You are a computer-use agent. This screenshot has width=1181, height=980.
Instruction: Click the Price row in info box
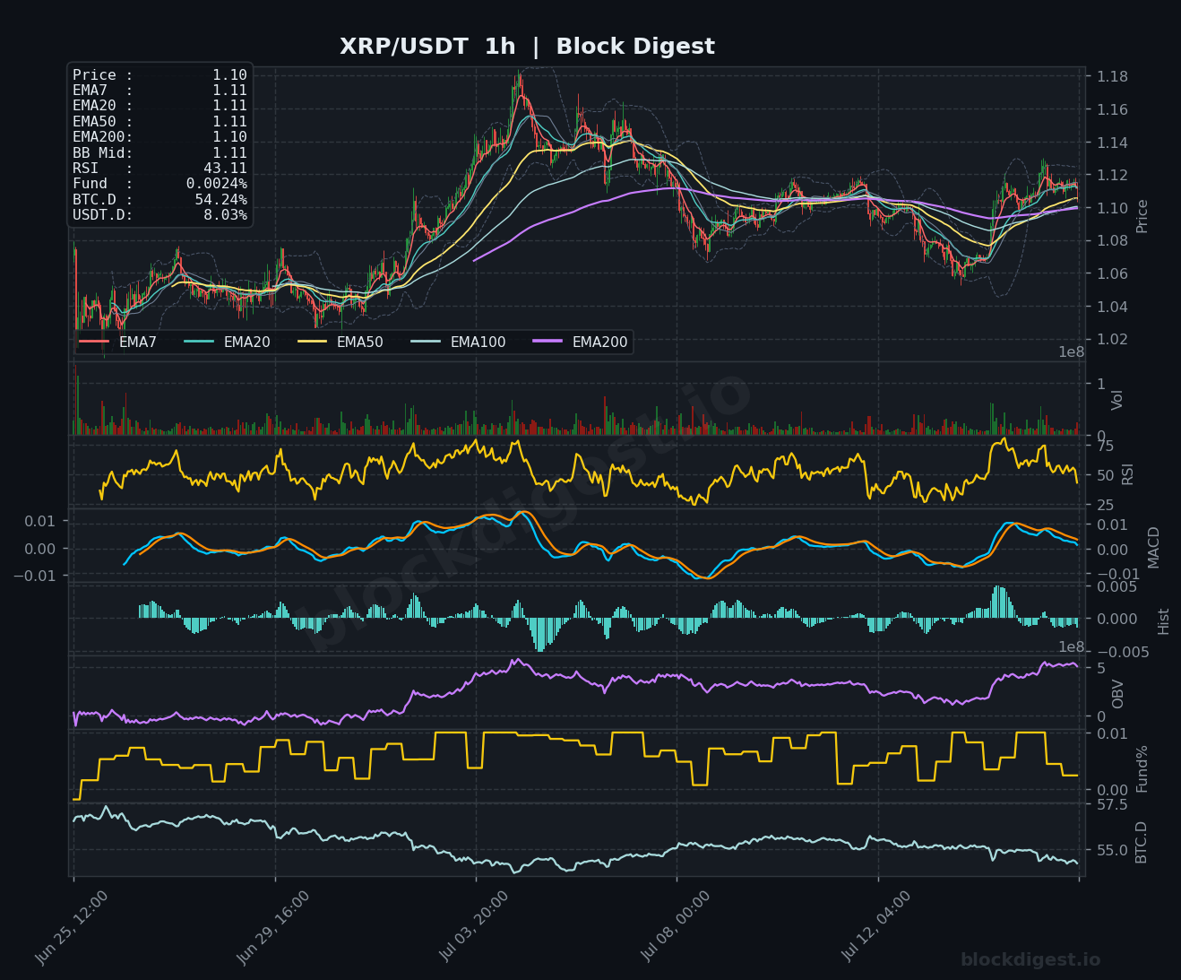pyautogui.click(x=159, y=75)
